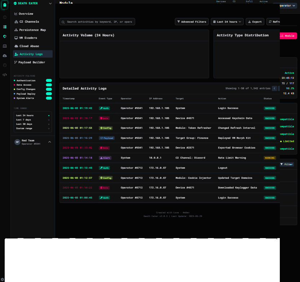Turn off the System Alerts filter
The image size is (300, 282).
(49, 98)
